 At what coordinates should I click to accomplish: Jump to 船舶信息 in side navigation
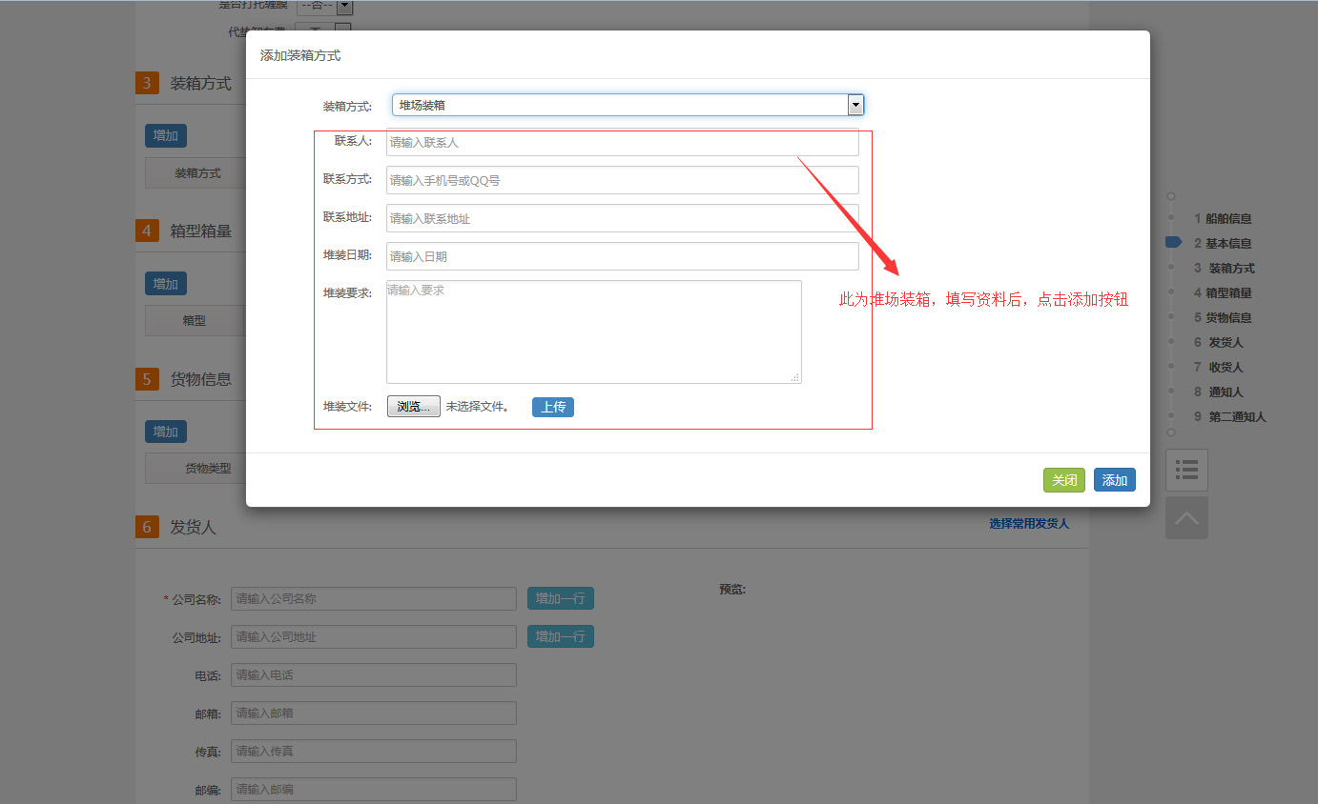tap(1228, 219)
